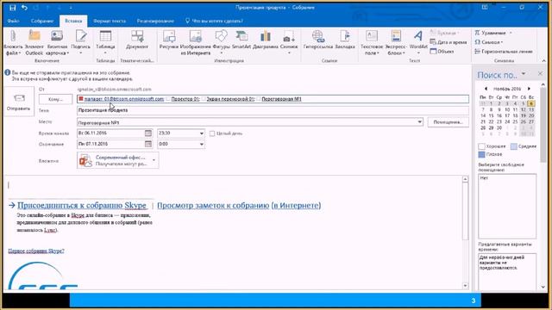Toggle checkbox before Проектор 01 attendee

pyautogui.click(x=168, y=99)
